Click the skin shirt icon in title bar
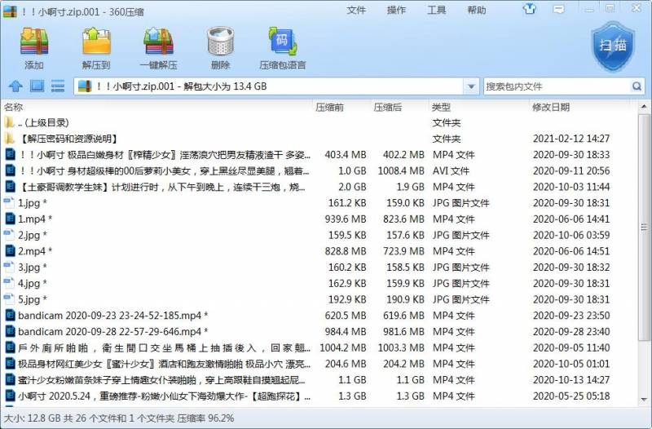Viewport: 652px width, 429px height. (531, 10)
